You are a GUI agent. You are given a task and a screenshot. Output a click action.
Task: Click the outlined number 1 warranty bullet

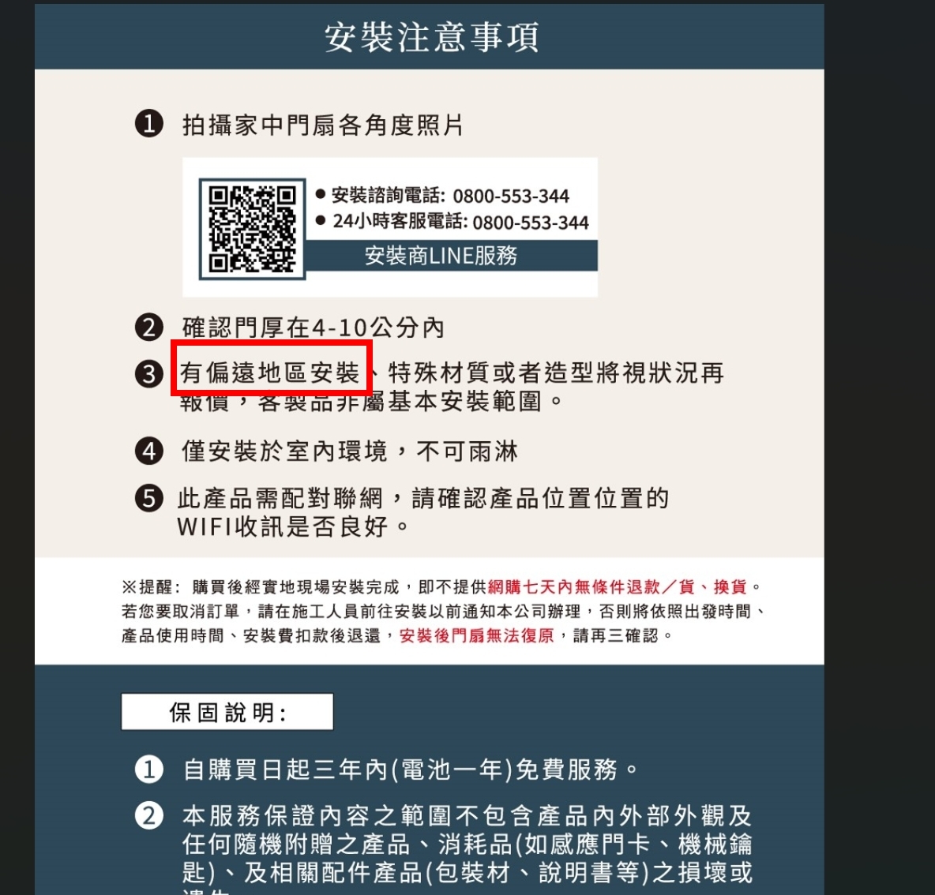pyautogui.click(x=149, y=769)
